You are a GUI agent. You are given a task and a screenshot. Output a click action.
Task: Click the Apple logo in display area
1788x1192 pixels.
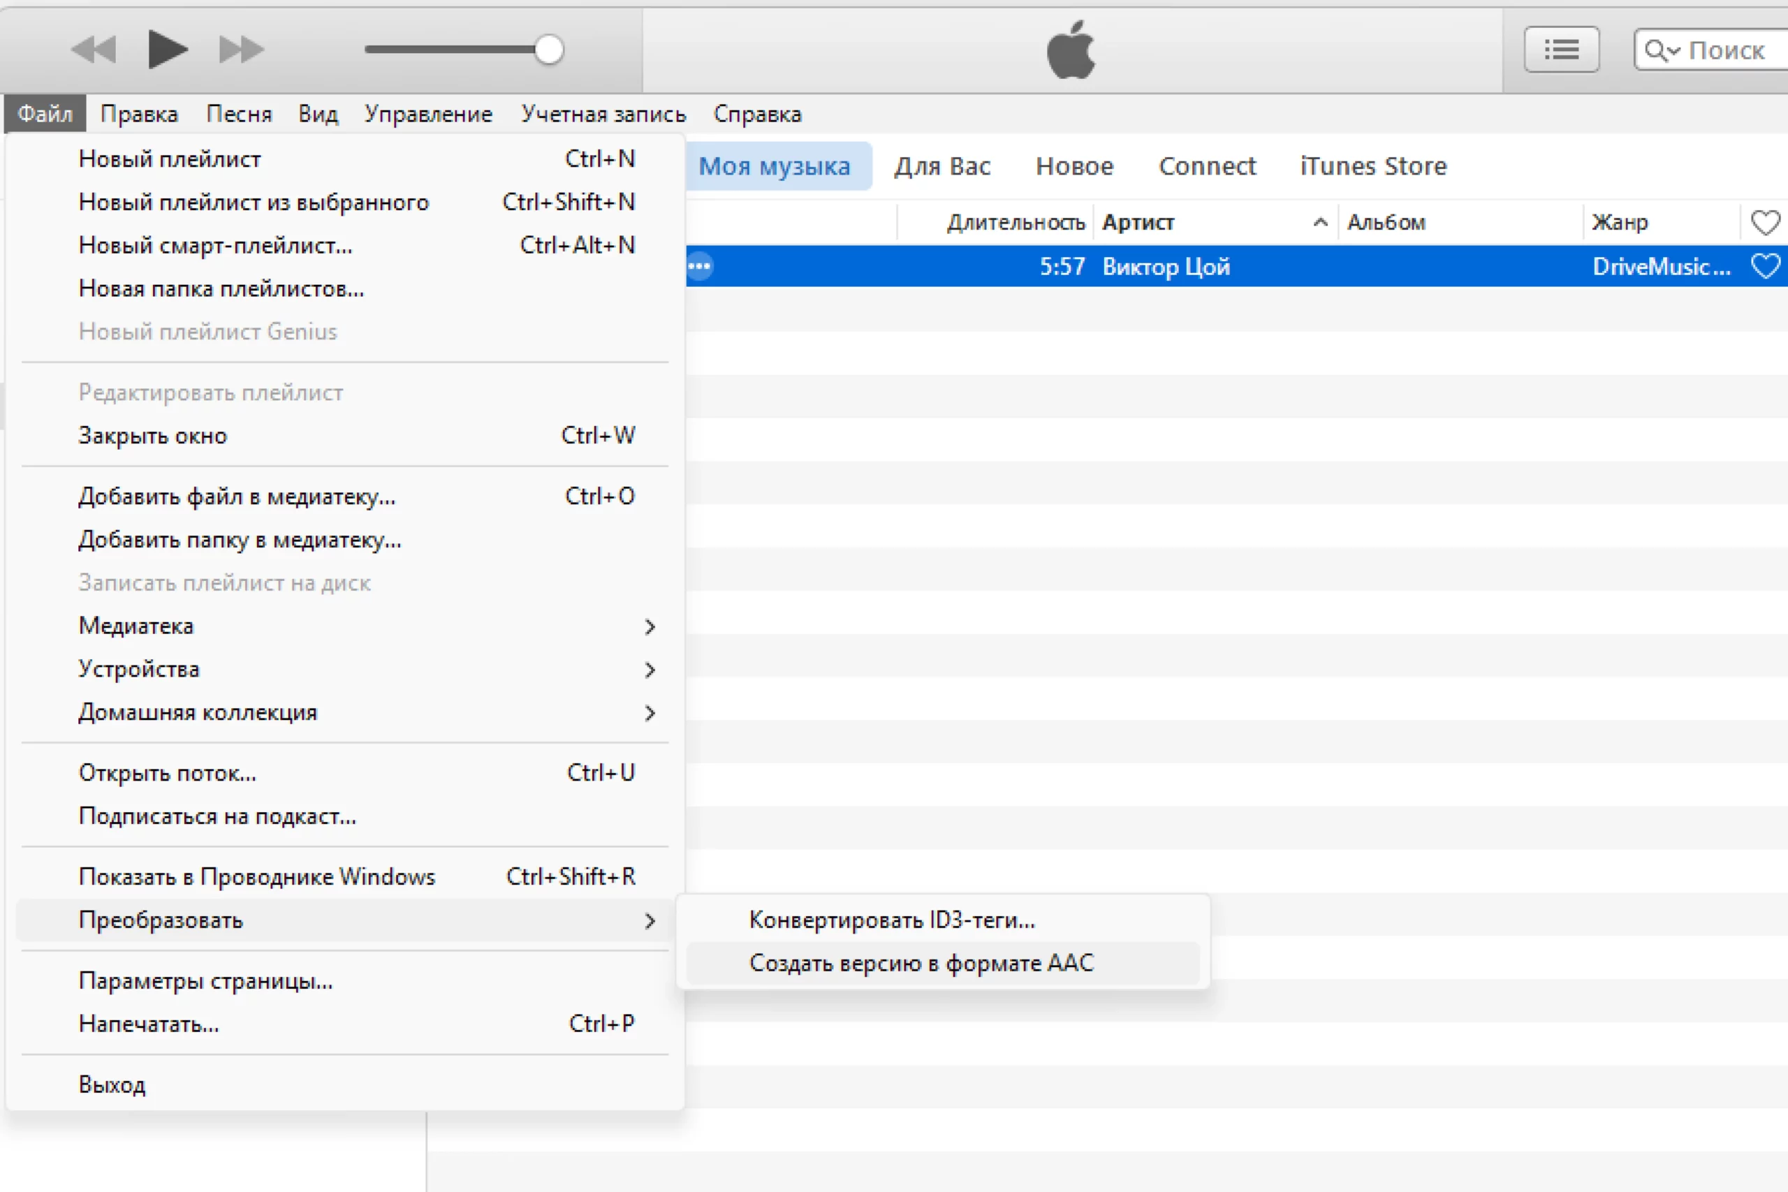[1071, 50]
